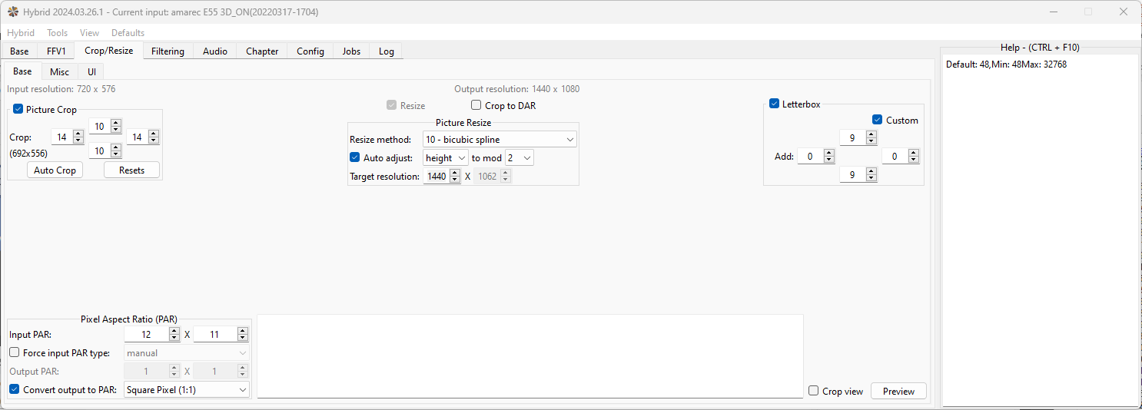Decrease Input PAR height value
This screenshot has height=410, width=1142.
[243, 338]
